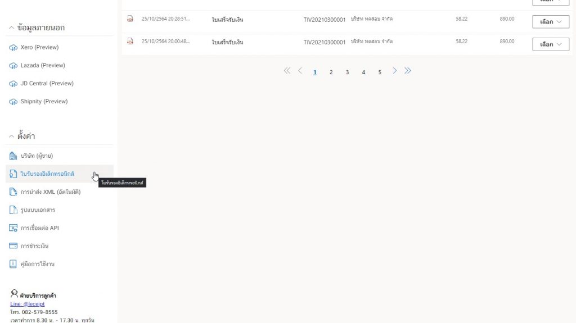Click บริษัท ทดสอบ จำกัด in the 20:00:48 row
Image resolution: width=576 pixels, height=323 pixels.
coord(372,41)
